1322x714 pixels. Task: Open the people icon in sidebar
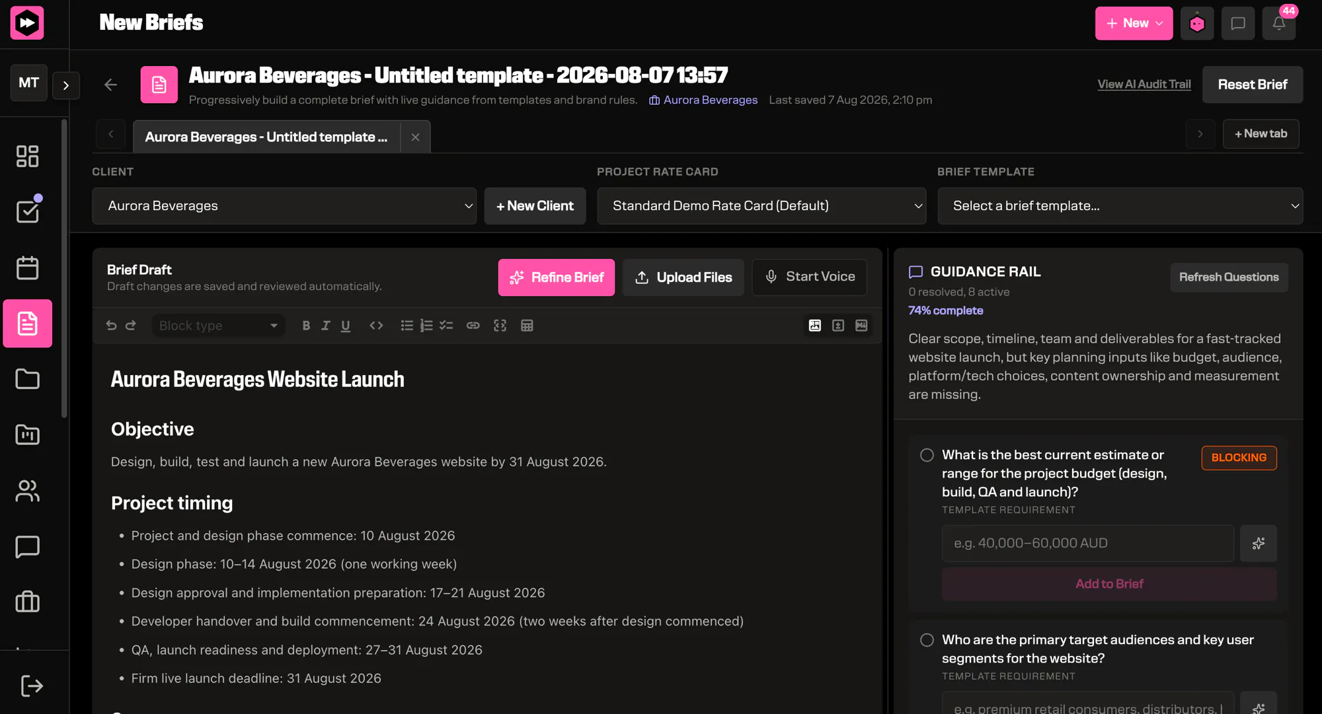click(x=27, y=491)
